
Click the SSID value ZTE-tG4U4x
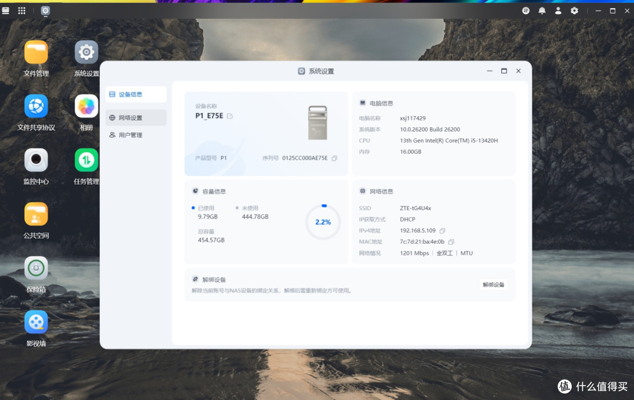pos(415,209)
